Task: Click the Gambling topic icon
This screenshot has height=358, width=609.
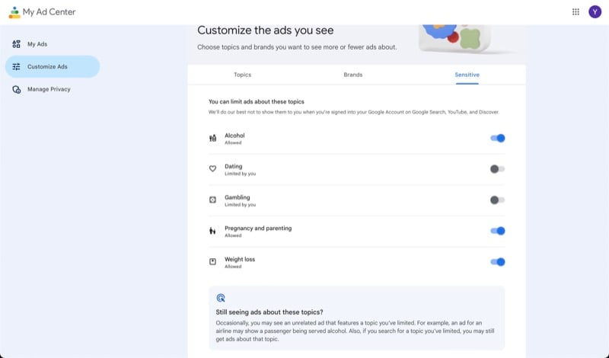Action: click(x=213, y=200)
